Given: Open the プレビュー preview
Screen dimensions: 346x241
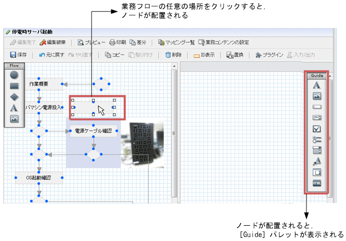Looking at the screenshot, I should coord(91,42).
